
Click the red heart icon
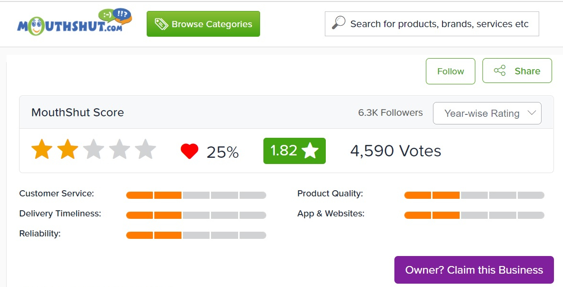pyautogui.click(x=189, y=152)
